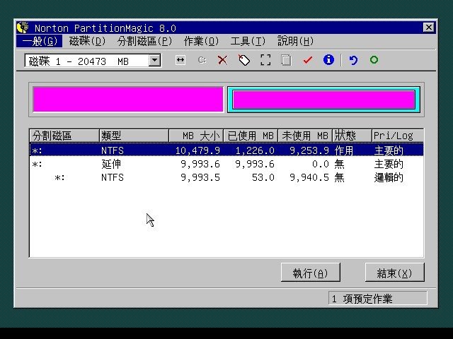
Task: Click the blue undo arrow icon
Action: 353,60
